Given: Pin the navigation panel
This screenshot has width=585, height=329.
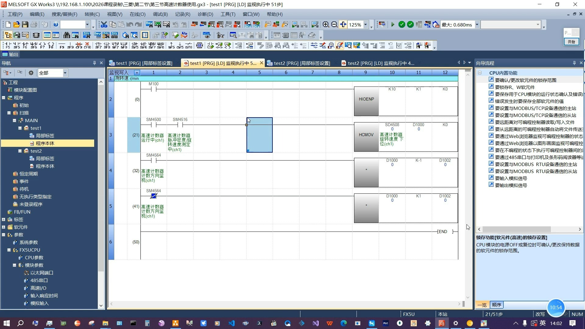Looking at the screenshot, I should tap(94, 63).
